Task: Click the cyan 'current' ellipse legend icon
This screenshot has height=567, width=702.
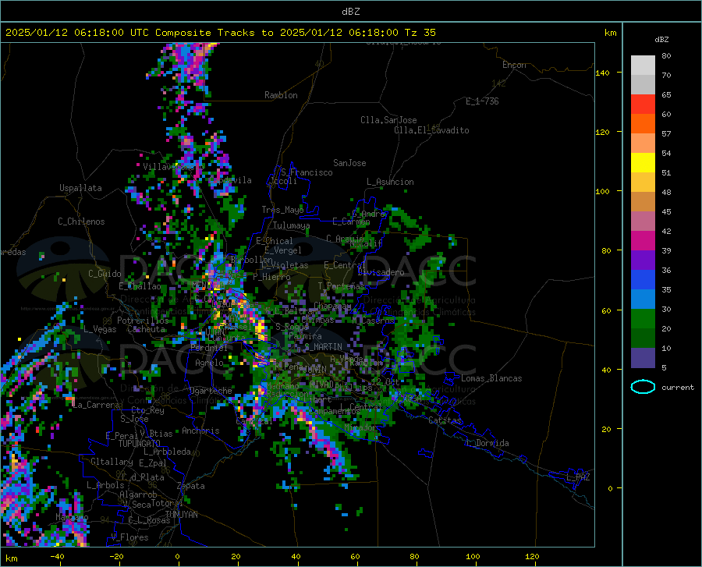Action: pos(643,387)
